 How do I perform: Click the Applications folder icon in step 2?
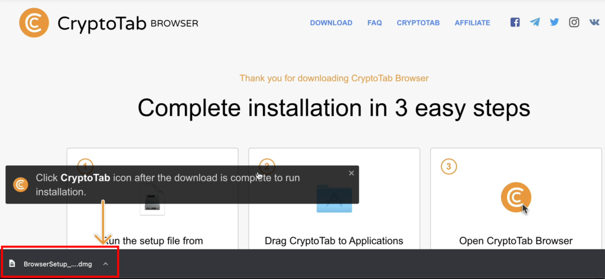[334, 198]
